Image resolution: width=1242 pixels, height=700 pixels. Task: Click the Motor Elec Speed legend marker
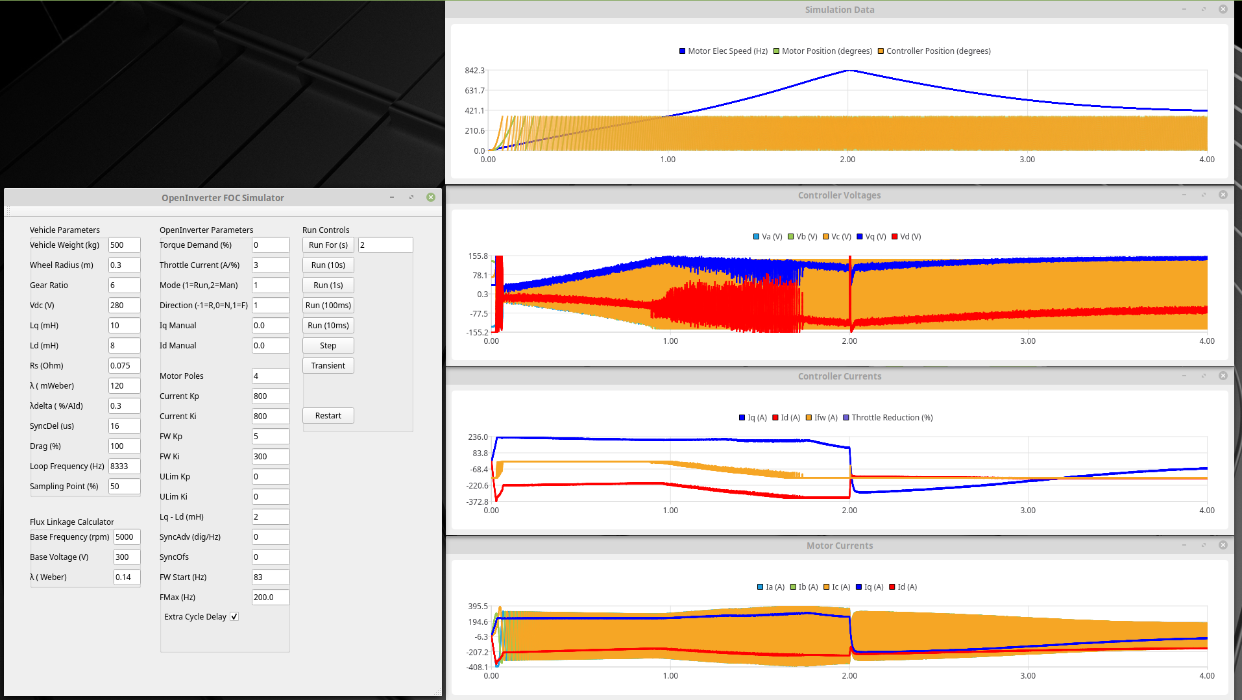[x=682, y=51]
